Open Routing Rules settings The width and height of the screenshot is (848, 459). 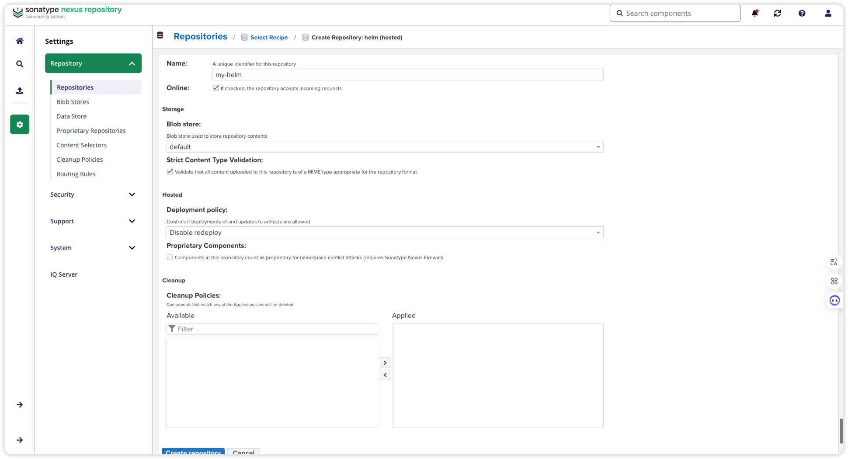point(76,174)
